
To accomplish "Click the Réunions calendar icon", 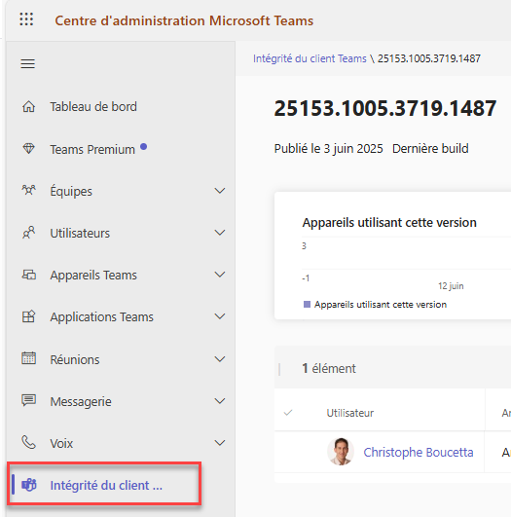I will click(x=28, y=358).
